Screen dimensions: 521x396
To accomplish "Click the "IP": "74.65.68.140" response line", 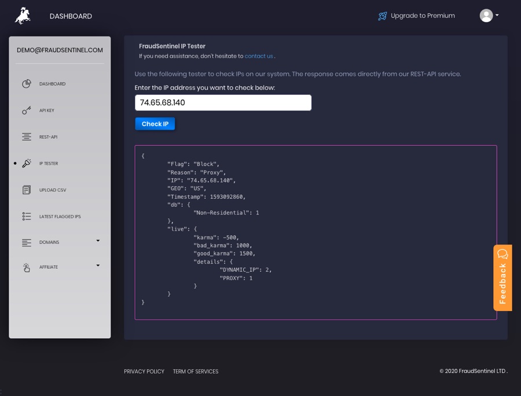I will (201, 180).
